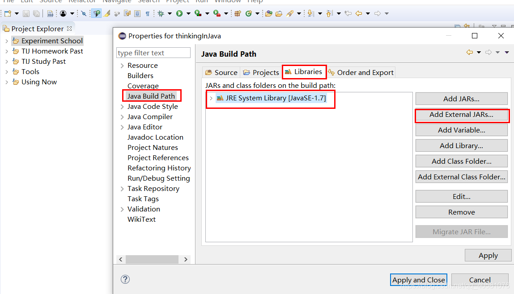The width and height of the screenshot is (514, 294).
Task: Open the Search dropdown arrow
Action: (299, 13)
